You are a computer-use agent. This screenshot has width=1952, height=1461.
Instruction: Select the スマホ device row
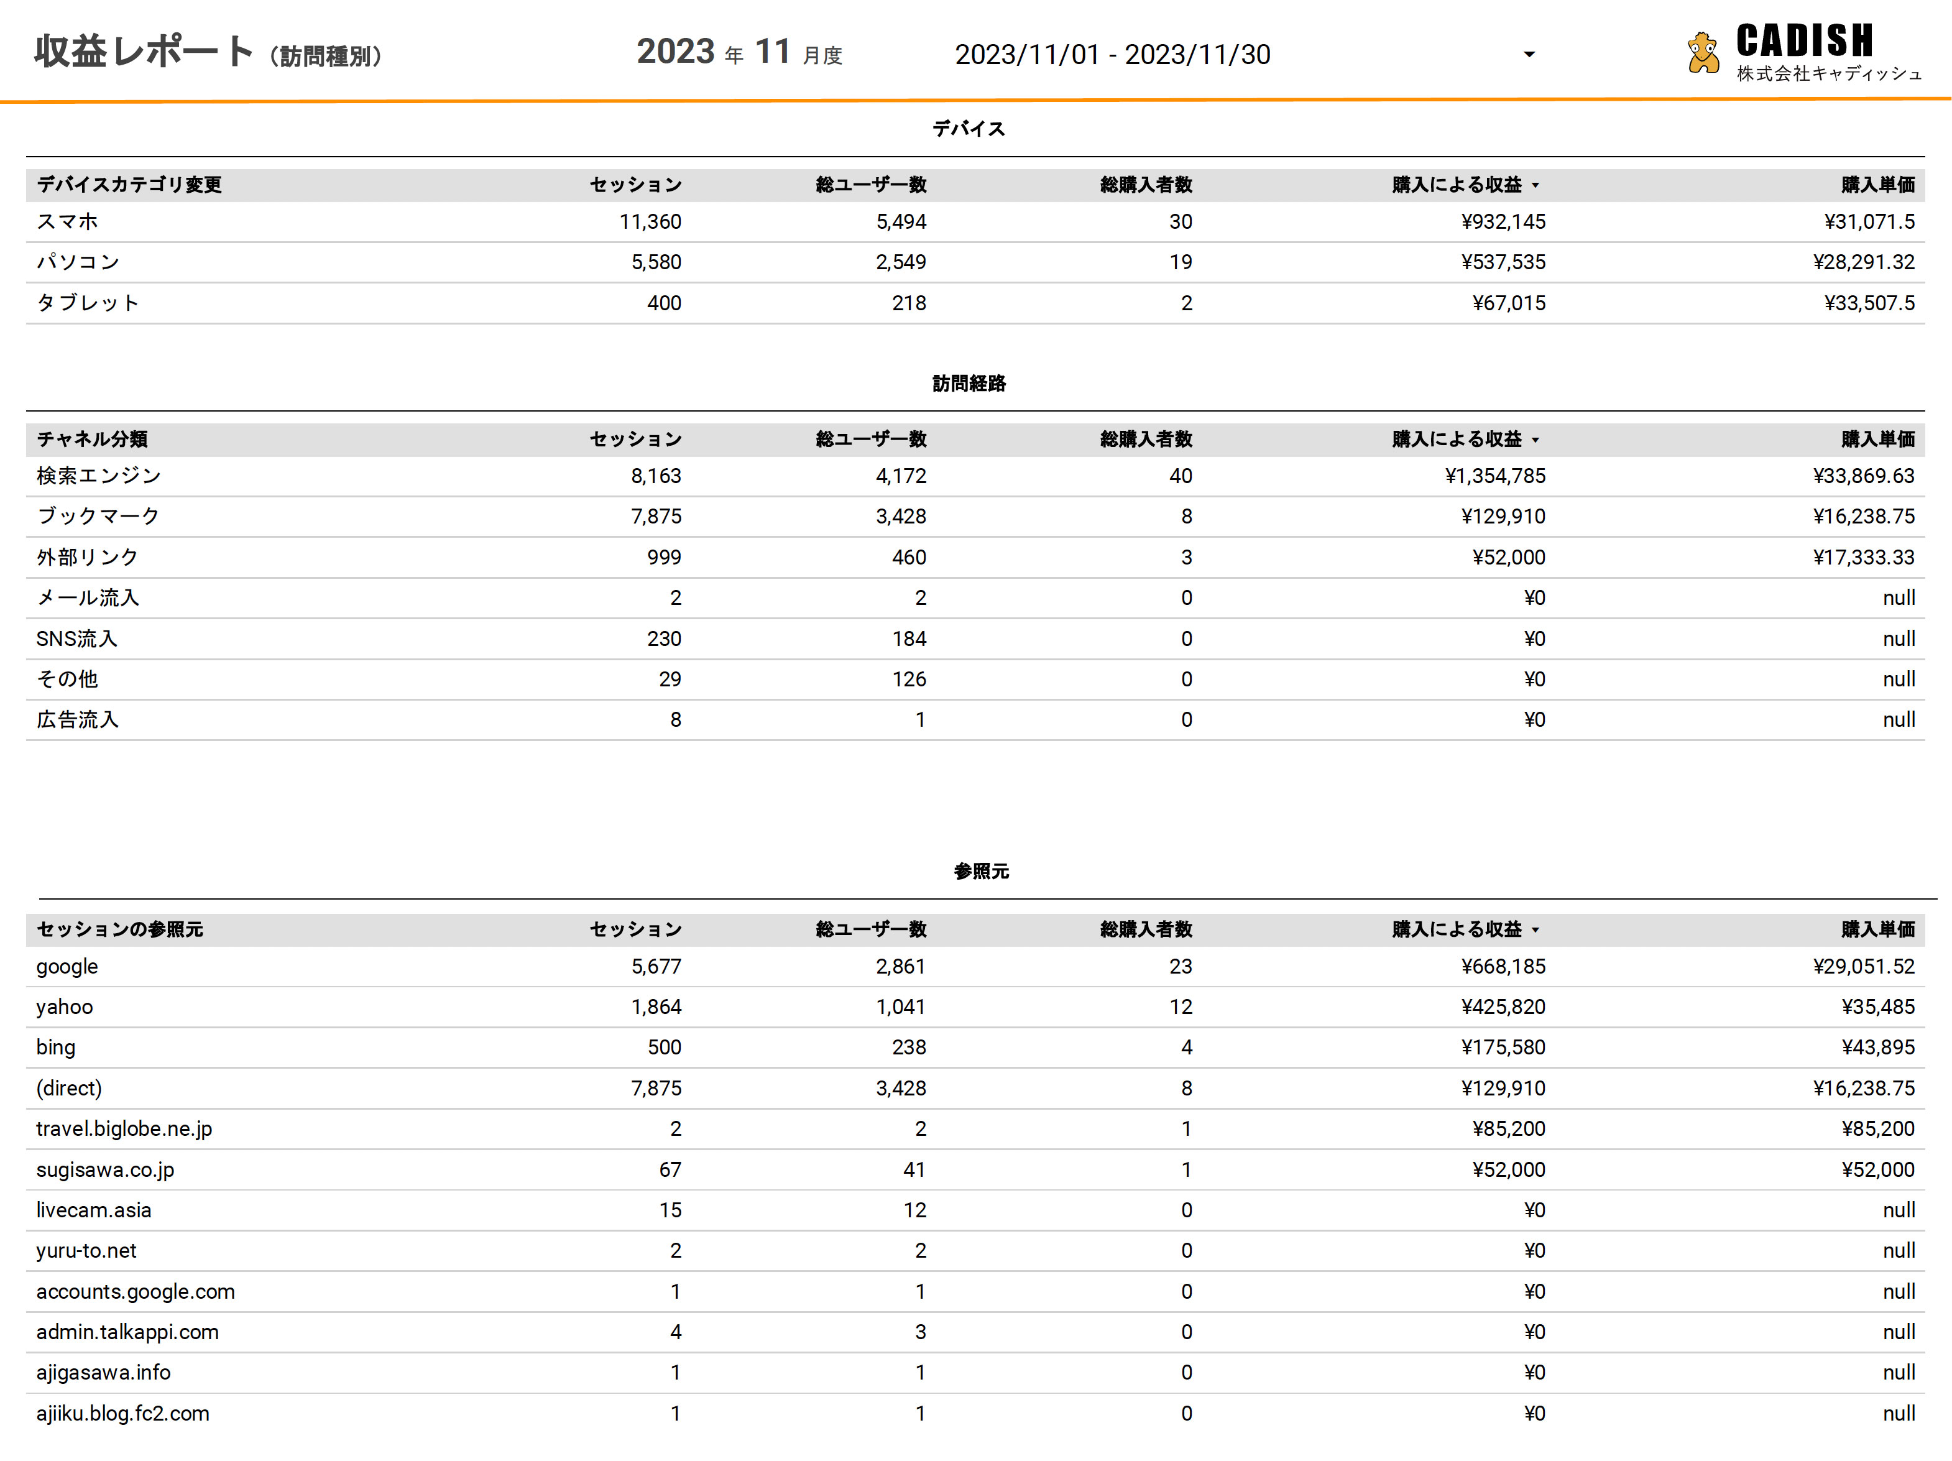pos(67,221)
